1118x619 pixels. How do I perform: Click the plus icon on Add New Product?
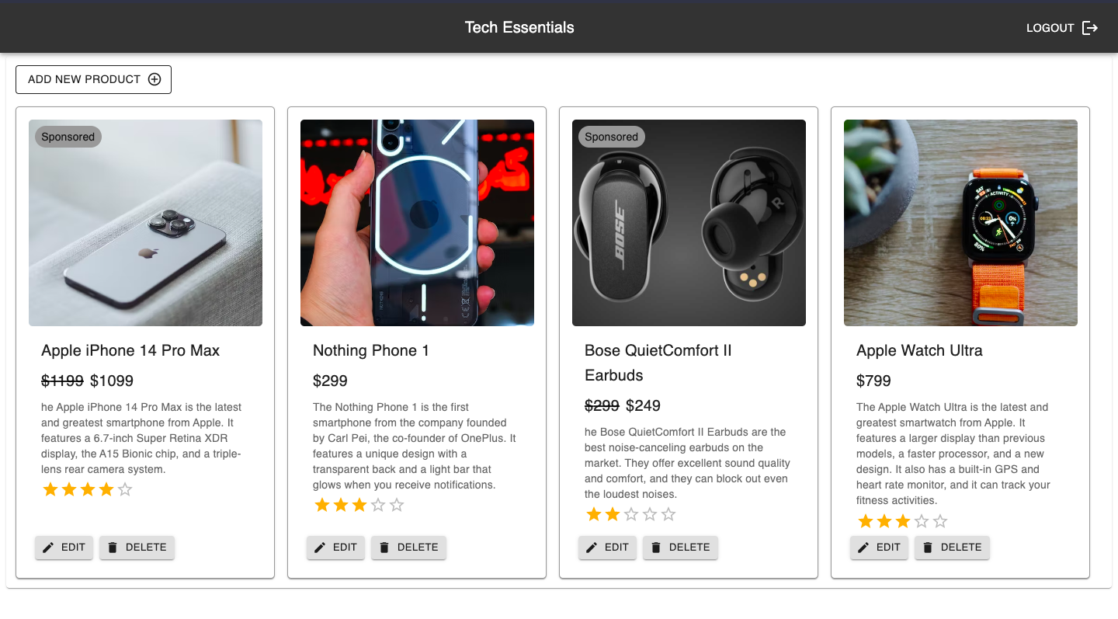tap(156, 79)
